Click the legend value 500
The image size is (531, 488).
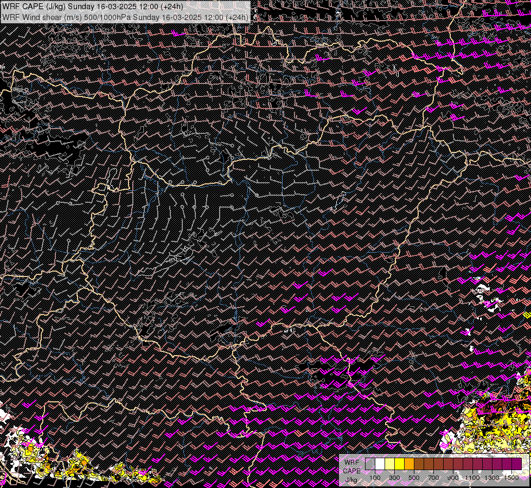[414, 478]
